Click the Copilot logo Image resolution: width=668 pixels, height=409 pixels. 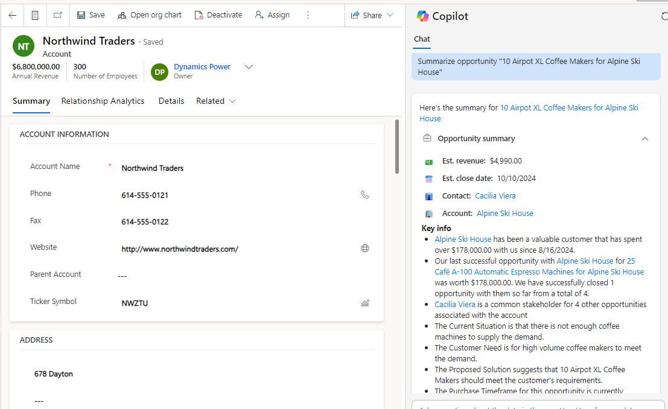click(x=422, y=16)
